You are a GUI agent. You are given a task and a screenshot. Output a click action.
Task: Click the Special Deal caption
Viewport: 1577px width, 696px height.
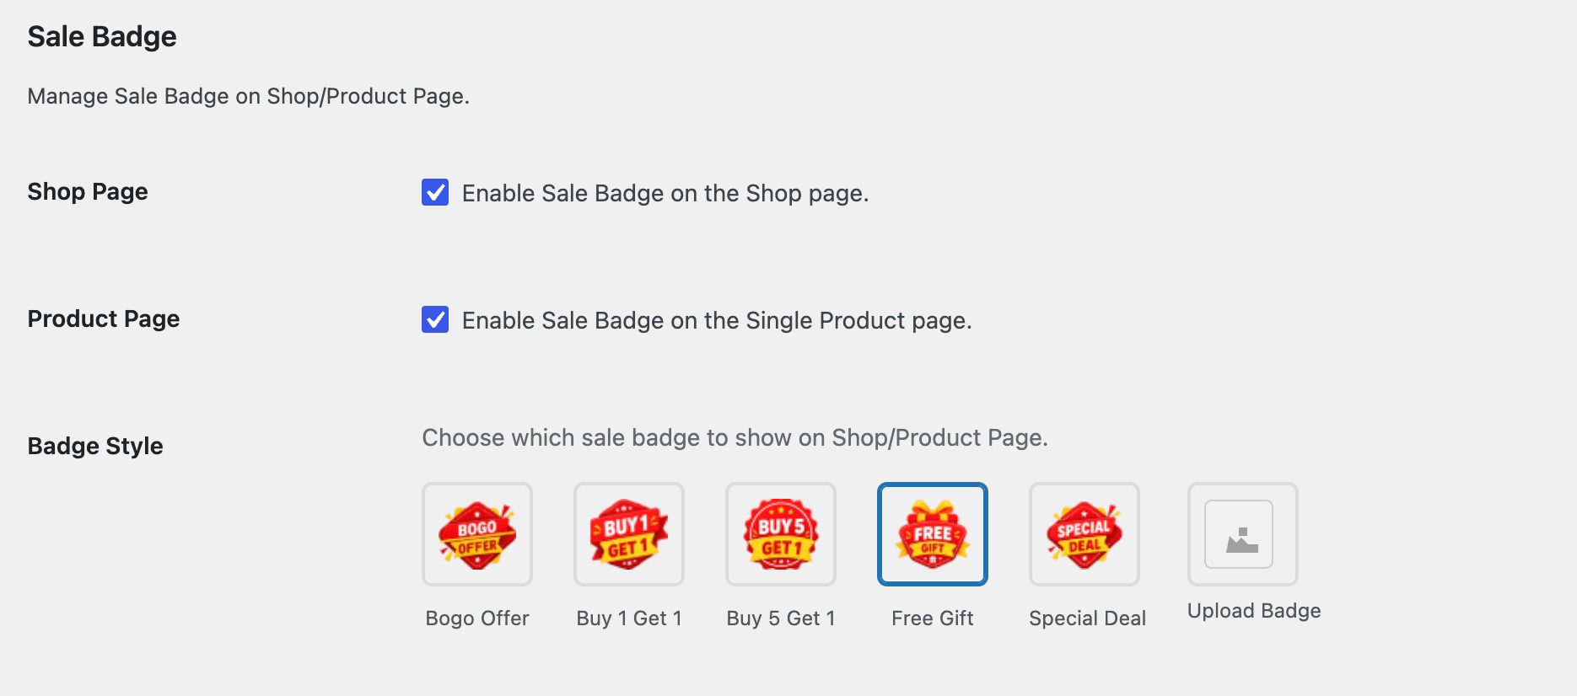[x=1088, y=618]
